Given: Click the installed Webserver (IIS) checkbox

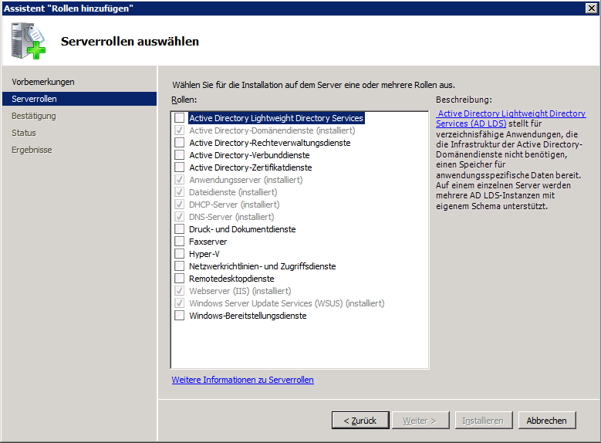Looking at the screenshot, I should pyautogui.click(x=180, y=291).
